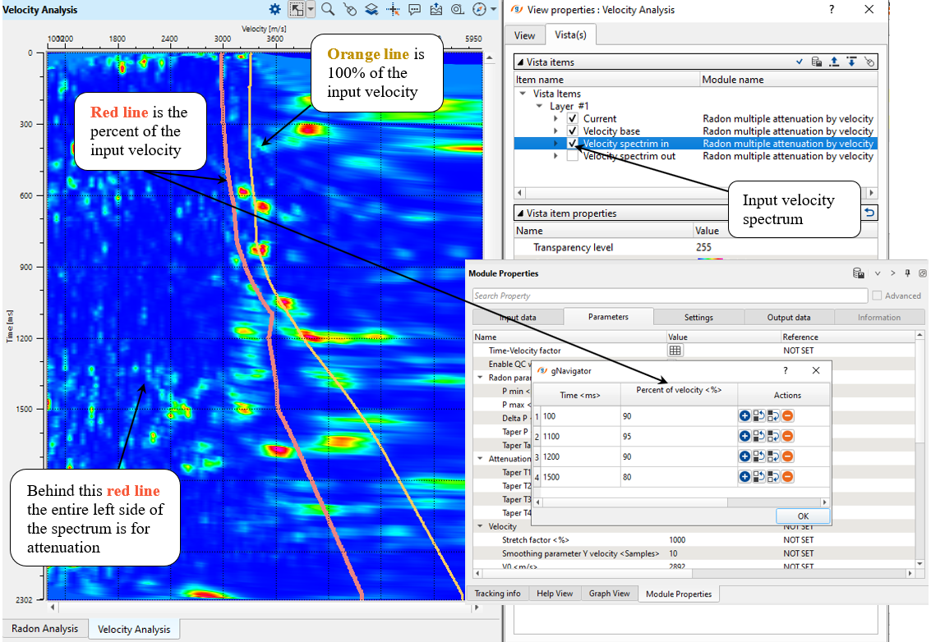Viewport: 931px width, 642px height.
Task: Select the magnifier zoom tool
Action: (328, 10)
